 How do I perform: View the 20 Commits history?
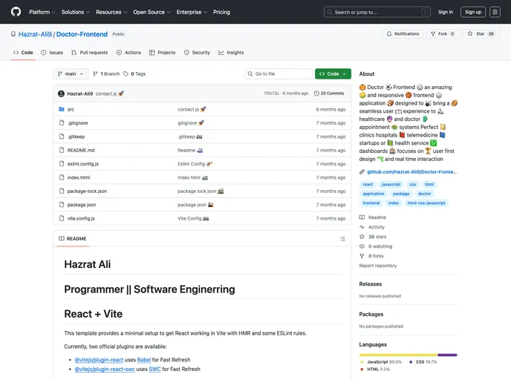tap(329, 94)
